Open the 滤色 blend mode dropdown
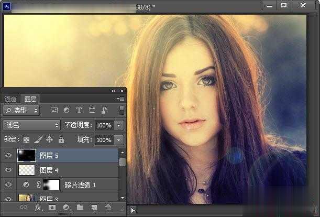This screenshot has height=217, width=320. 31,125
